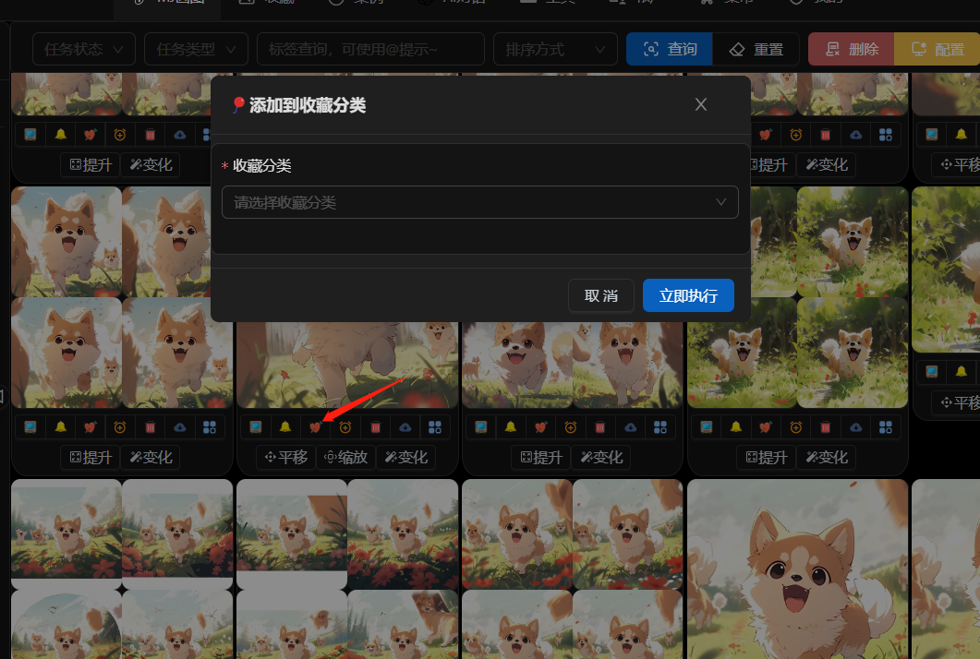
Task: Expand the 任务类型 filter dropdown
Action: (196, 49)
